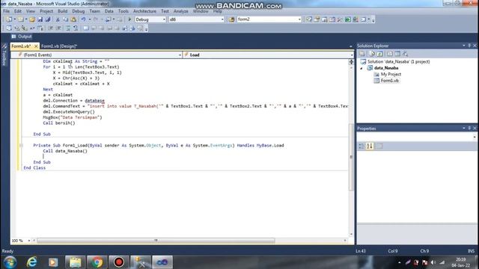Open the Build menu
The height and width of the screenshot is (269, 479).
click(x=63, y=11)
